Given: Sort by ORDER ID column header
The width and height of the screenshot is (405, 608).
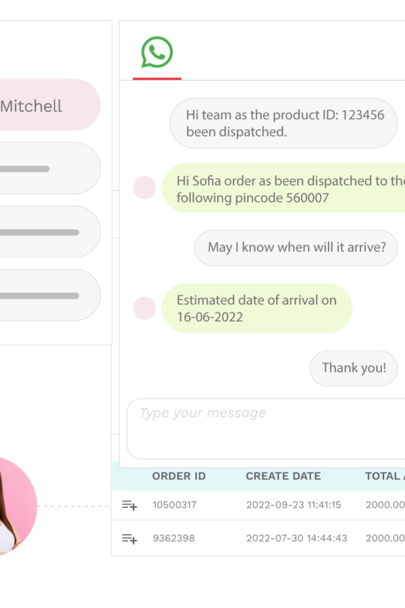Looking at the screenshot, I should coord(179,476).
